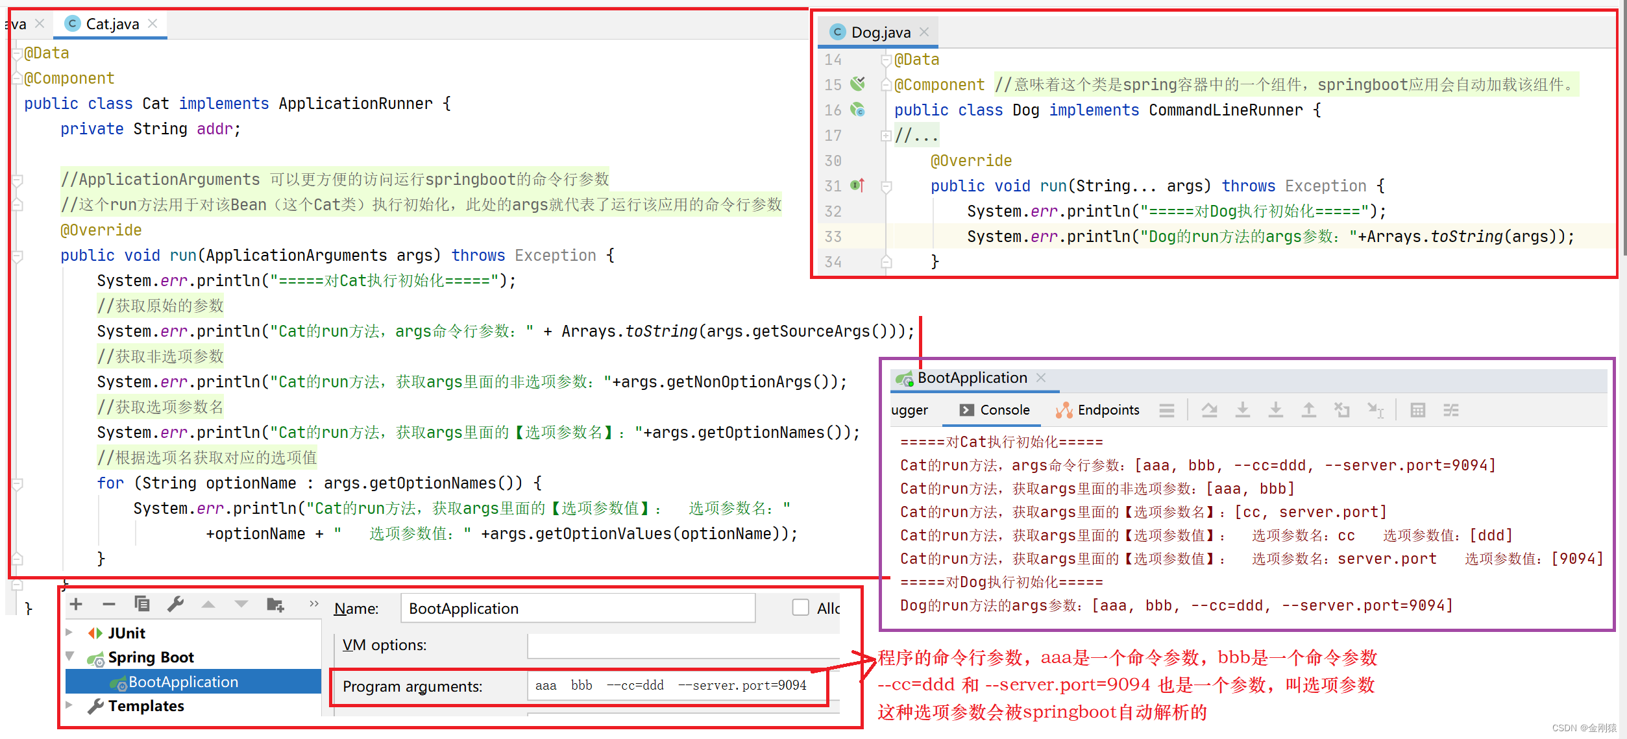Click the 'private String addr;' field line
Image resolution: width=1627 pixels, height=739 pixels.
pos(151,129)
